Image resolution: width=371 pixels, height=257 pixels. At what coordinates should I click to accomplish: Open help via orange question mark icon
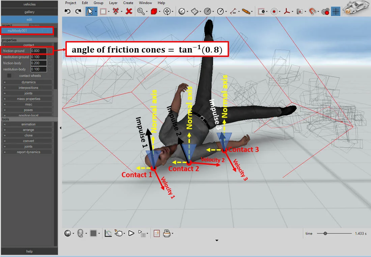[348, 11]
